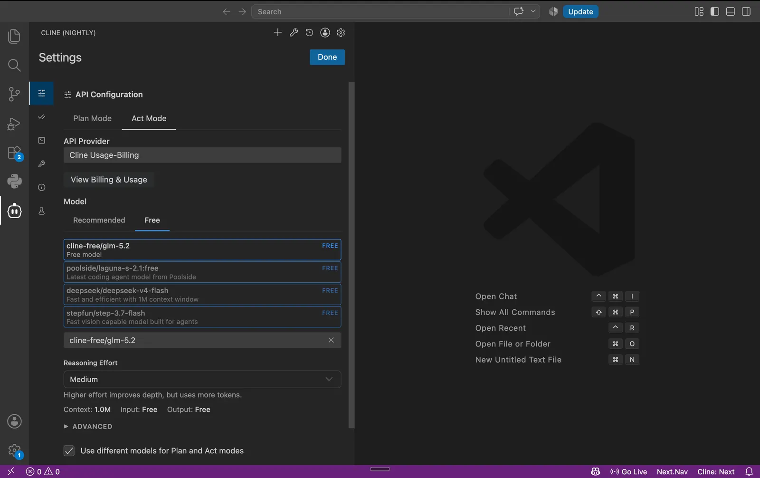Click the Search command center field
Image resolution: width=760 pixels, height=478 pixels.
tap(380, 11)
